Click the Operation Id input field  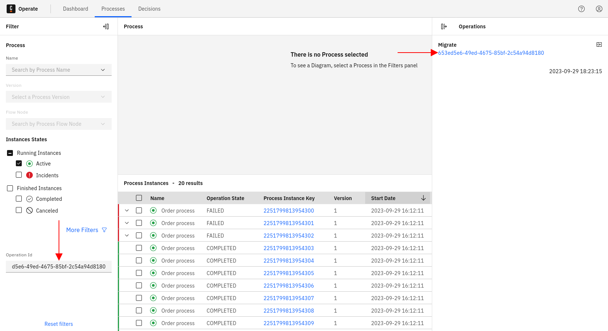[x=59, y=267]
